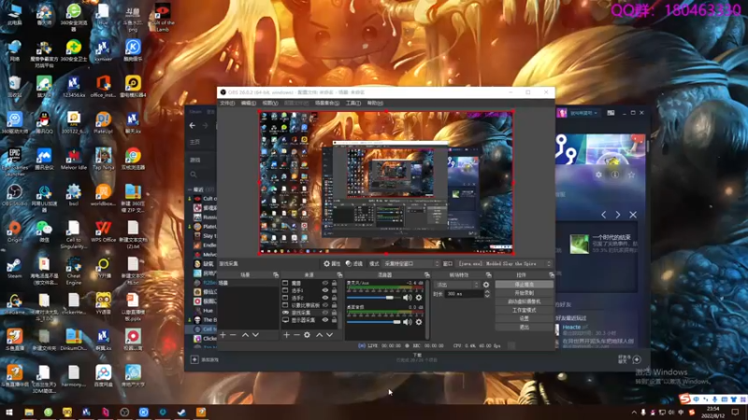748x420 pixels.
Task: Click the 工作室模式 button
Action: pyautogui.click(x=524, y=310)
